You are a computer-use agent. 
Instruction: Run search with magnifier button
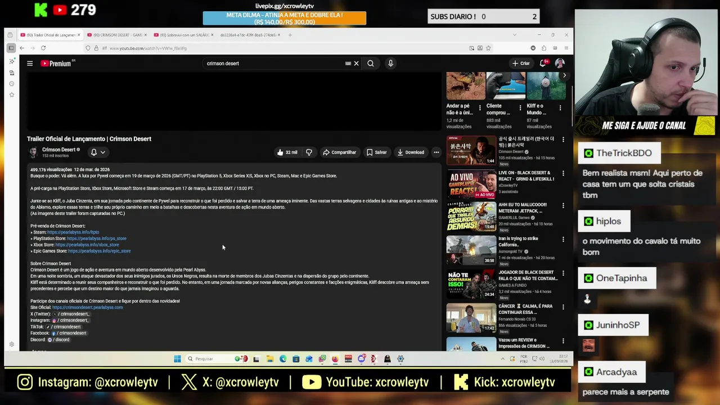371,64
